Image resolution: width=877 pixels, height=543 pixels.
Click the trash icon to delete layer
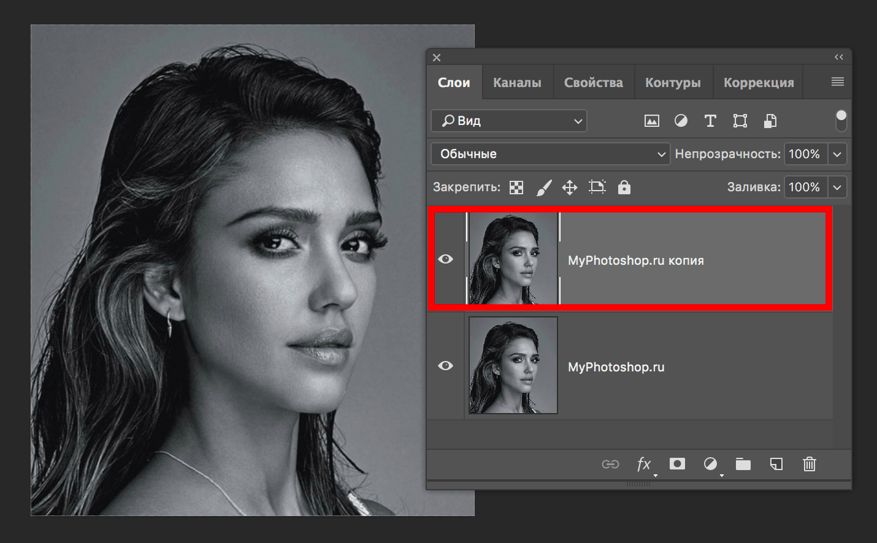coord(809,464)
